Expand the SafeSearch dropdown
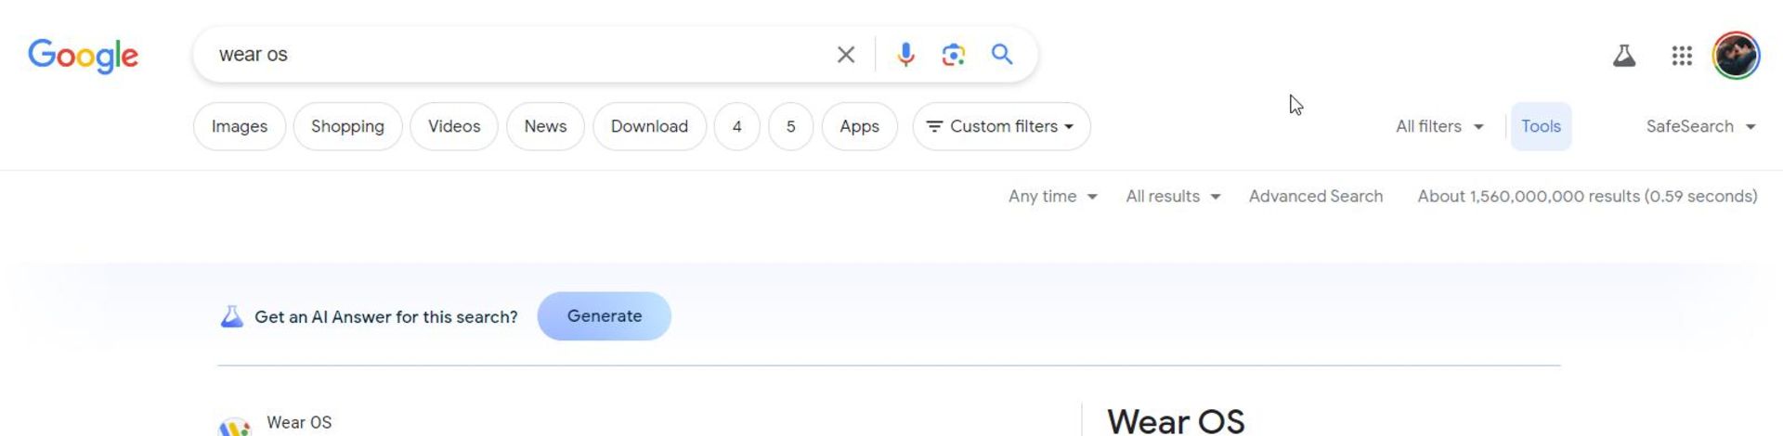The width and height of the screenshot is (1783, 436). (x=1700, y=126)
